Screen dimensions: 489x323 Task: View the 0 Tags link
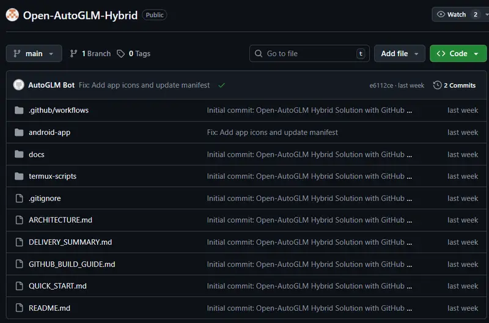click(133, 54)
